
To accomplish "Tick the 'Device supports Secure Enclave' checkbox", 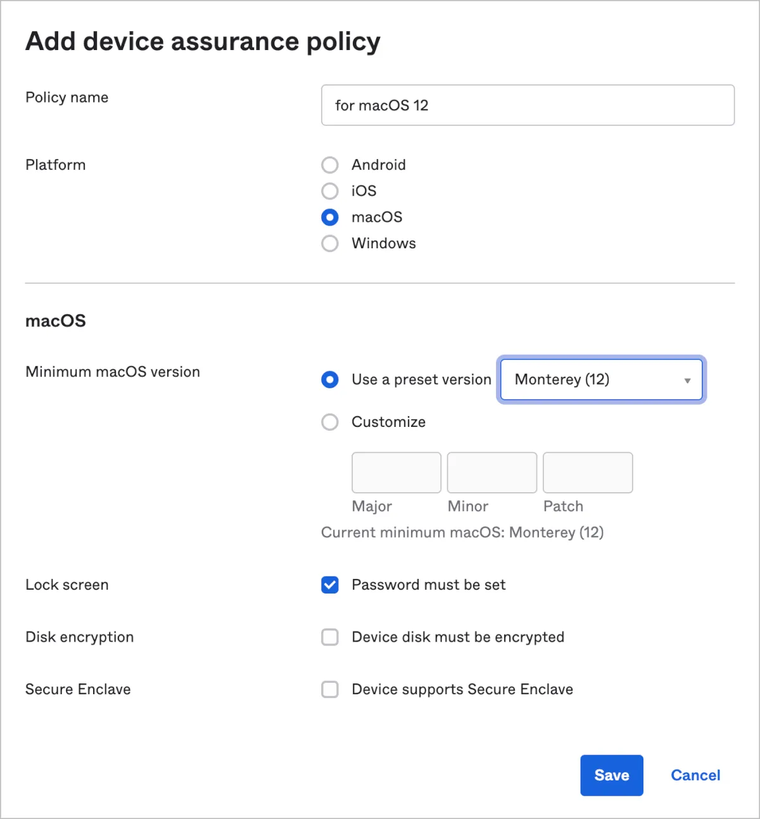I will (x=330, y=689).
